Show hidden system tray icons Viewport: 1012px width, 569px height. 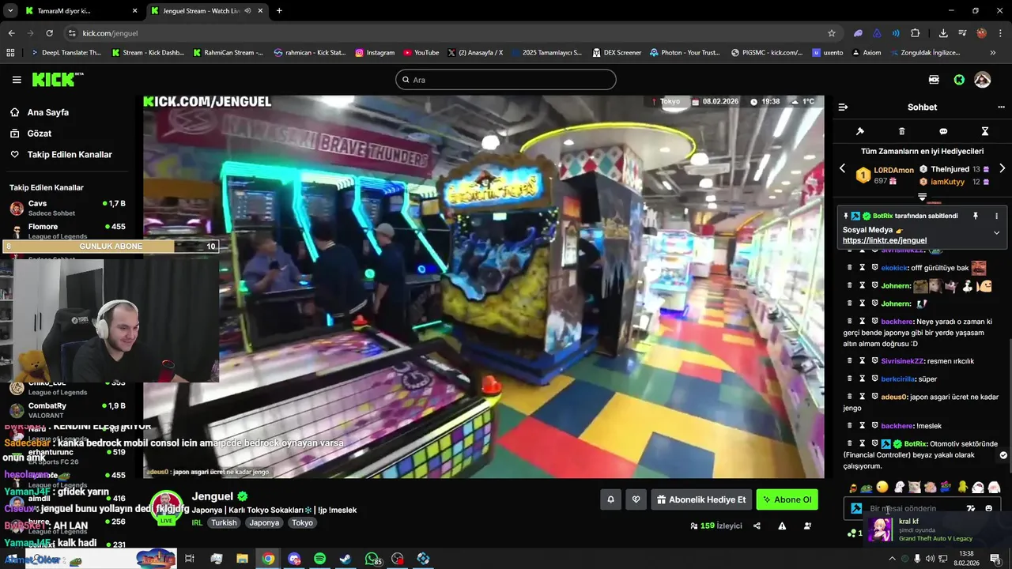[x=892, y=559]
